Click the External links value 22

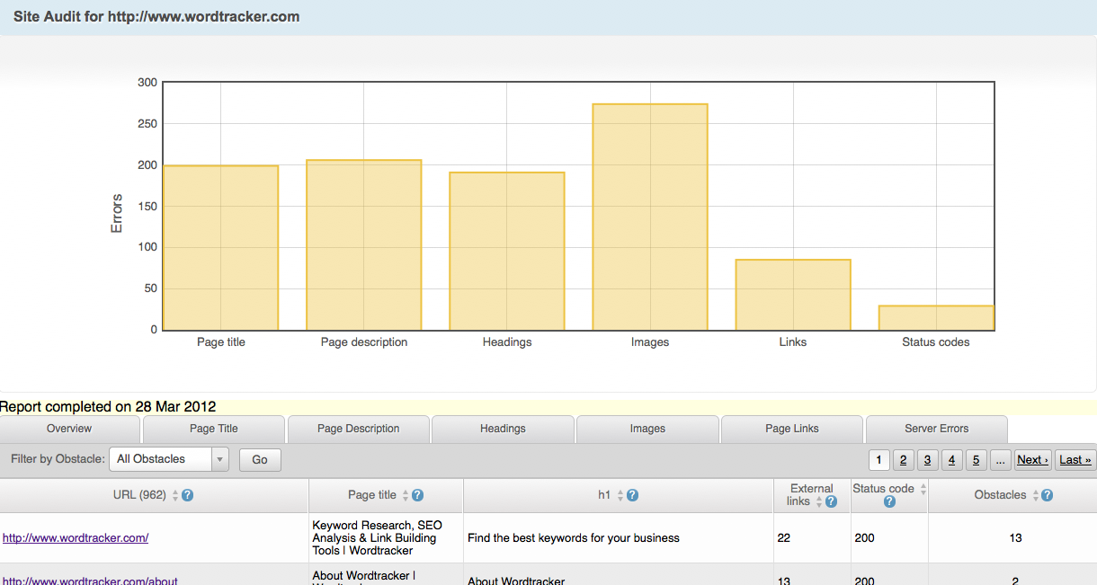click(784, 538)
